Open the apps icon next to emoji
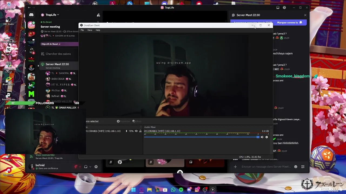This screenshot has height=194, width=346. 303,167
